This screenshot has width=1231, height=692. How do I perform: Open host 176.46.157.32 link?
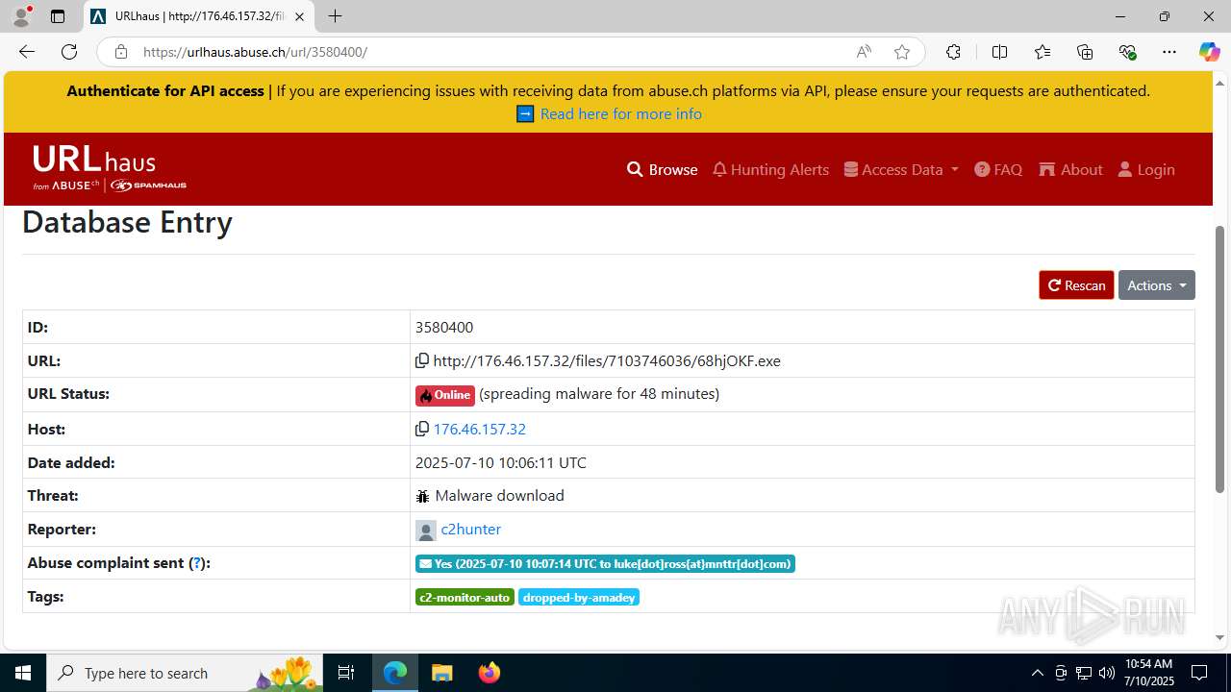[479, 429]
